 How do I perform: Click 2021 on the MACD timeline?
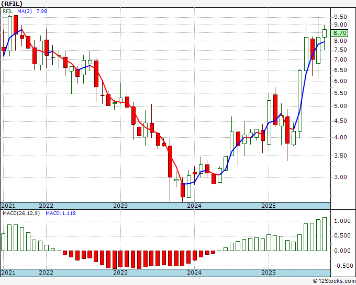coord(8,272)
